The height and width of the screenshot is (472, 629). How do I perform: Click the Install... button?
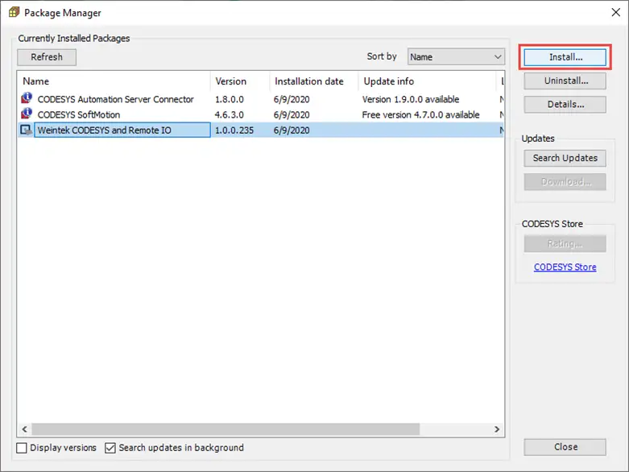pyautogui.click(x=565, y=57)
